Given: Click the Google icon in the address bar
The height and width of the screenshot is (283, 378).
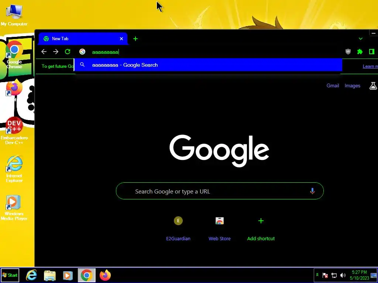Looking at the screenshot, I should 82,52.
